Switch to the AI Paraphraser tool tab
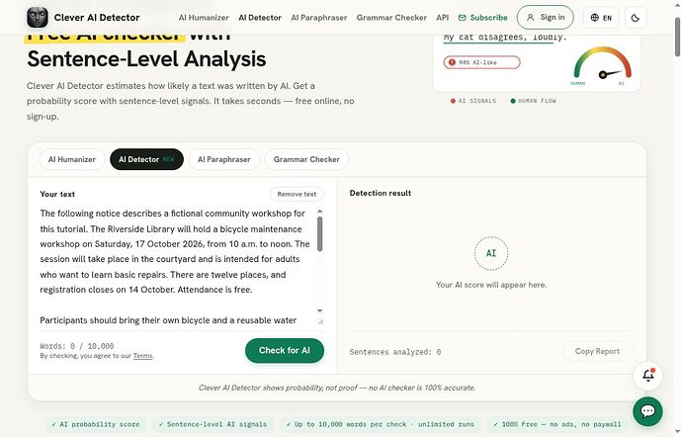Image resolution: width=682 pixels, height=437 pixels. click(224, 159)
